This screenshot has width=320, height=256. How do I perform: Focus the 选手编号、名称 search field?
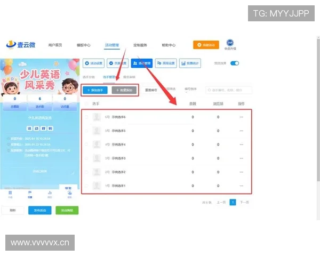coord(229,90)
